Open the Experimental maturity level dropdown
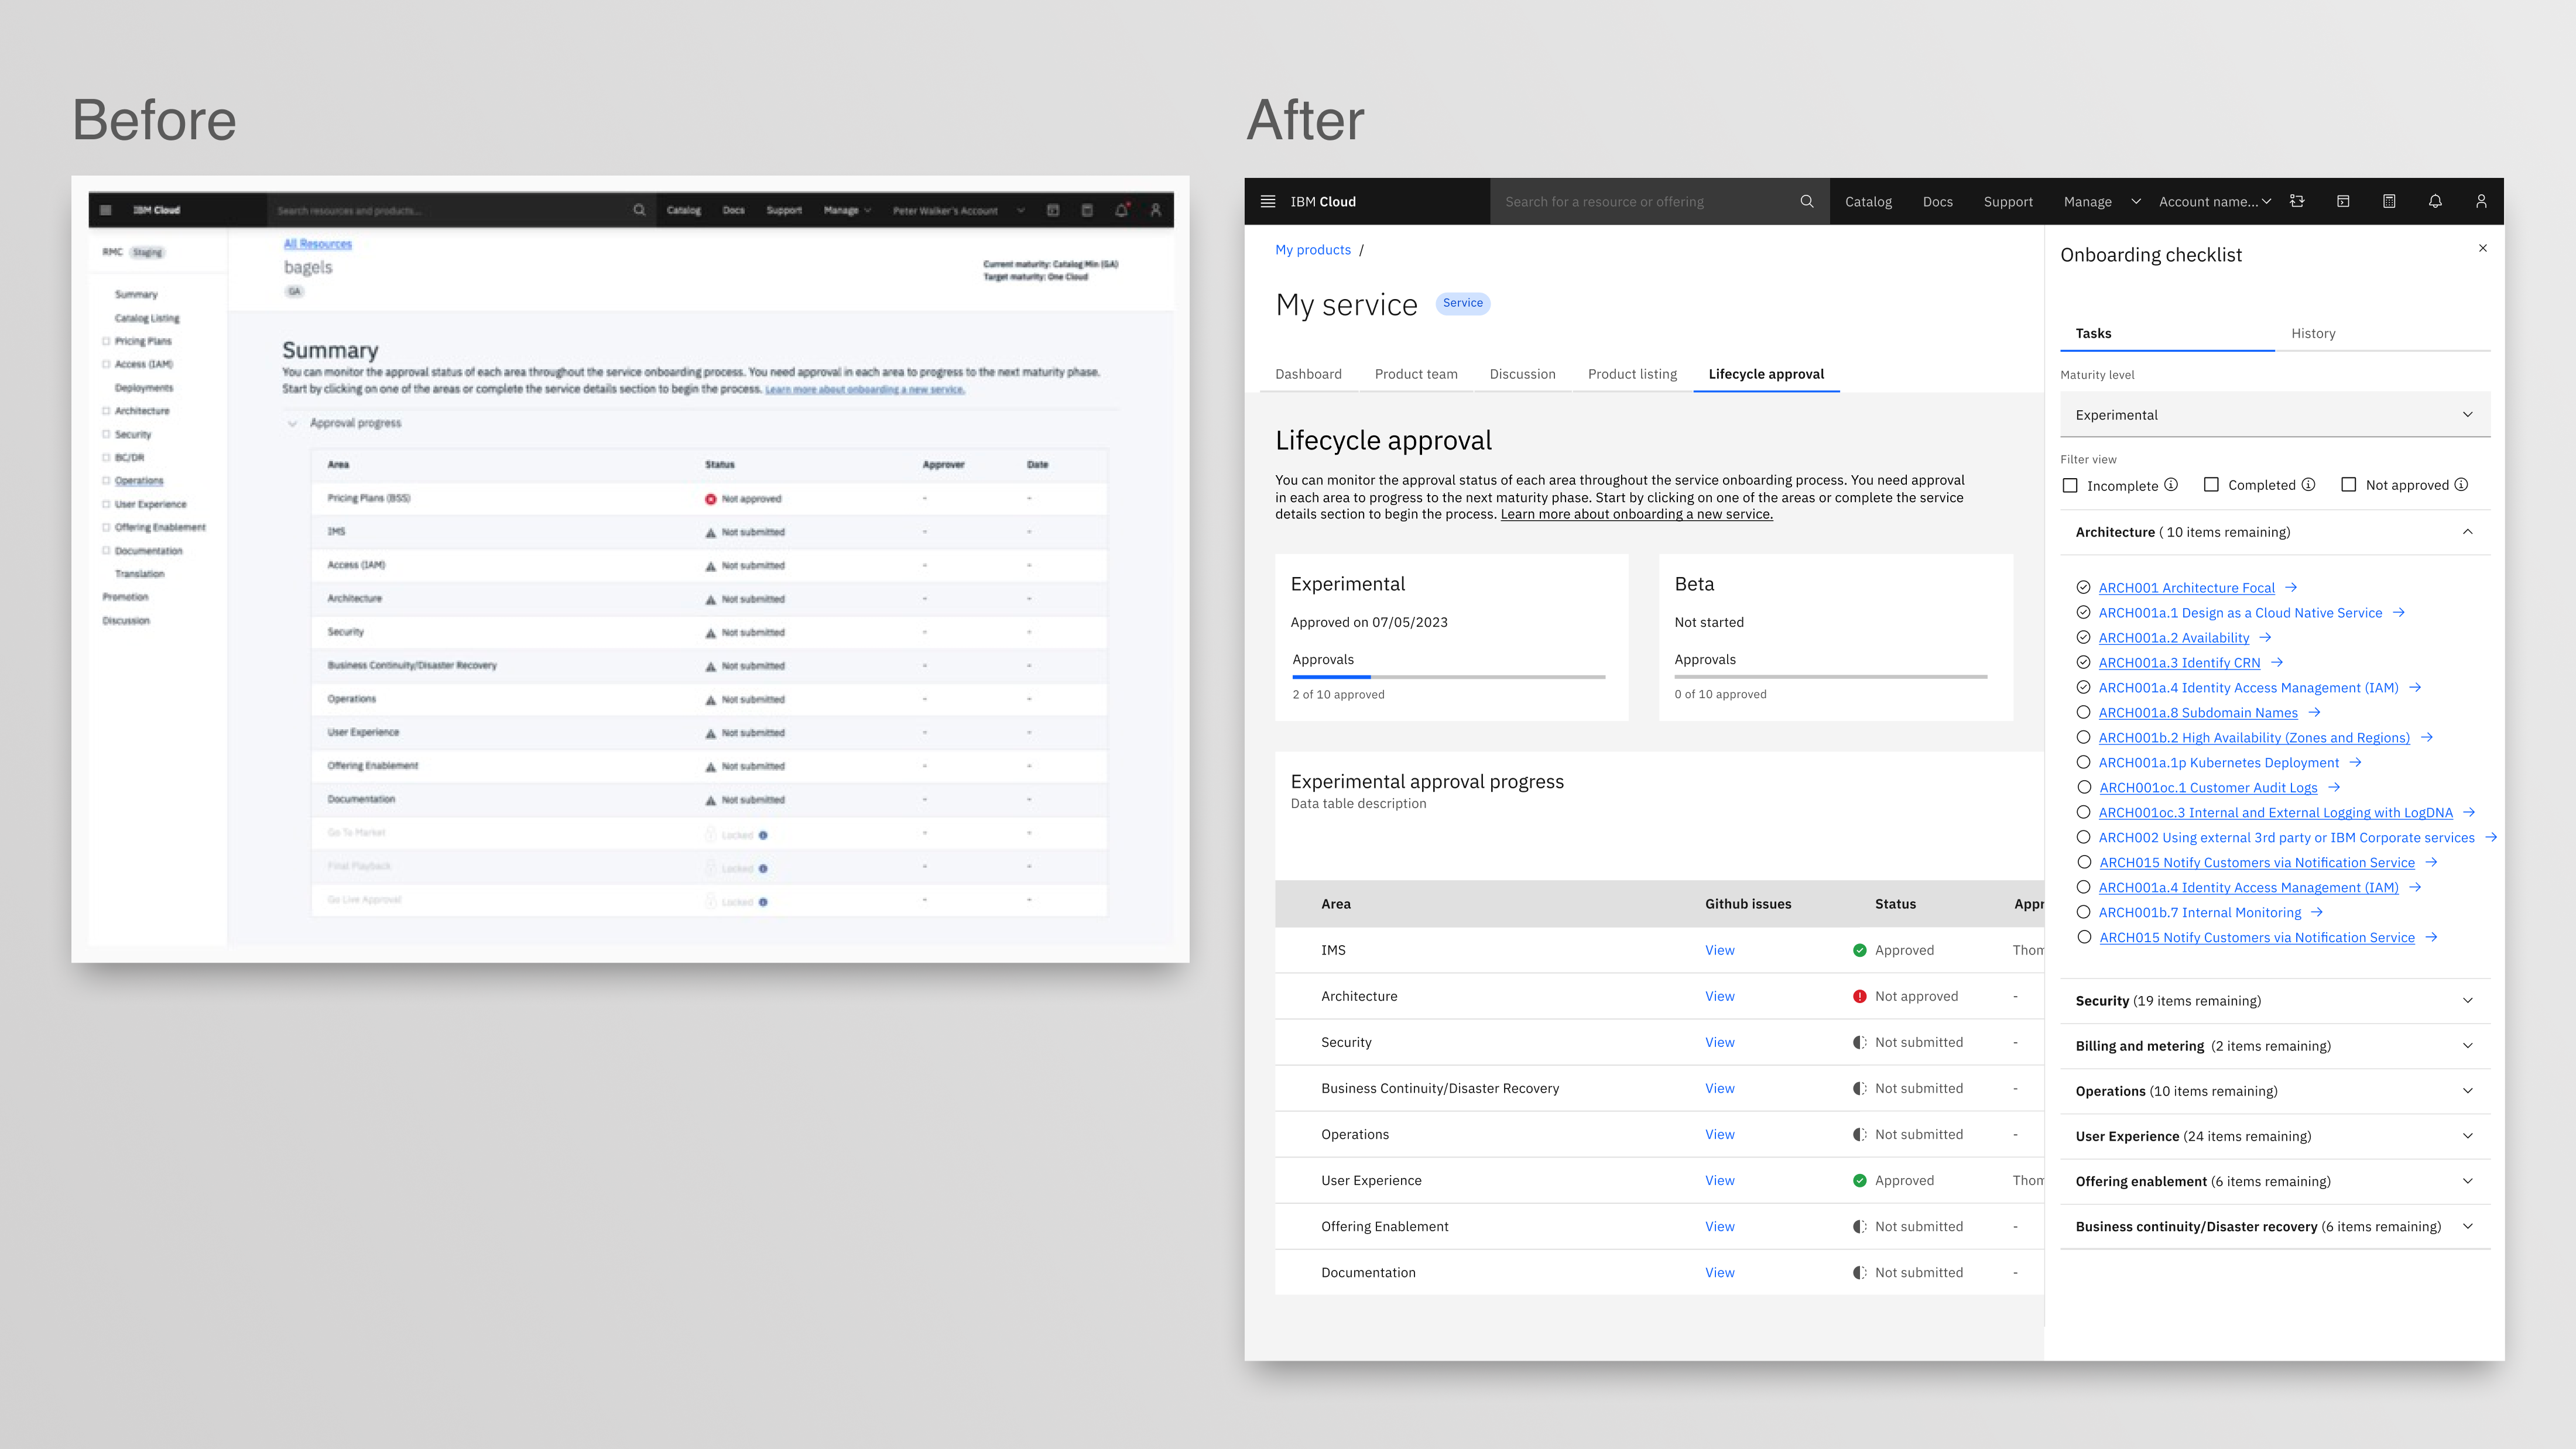This screenshot has height=1449, width=2576. click(x=2274, y=415)
